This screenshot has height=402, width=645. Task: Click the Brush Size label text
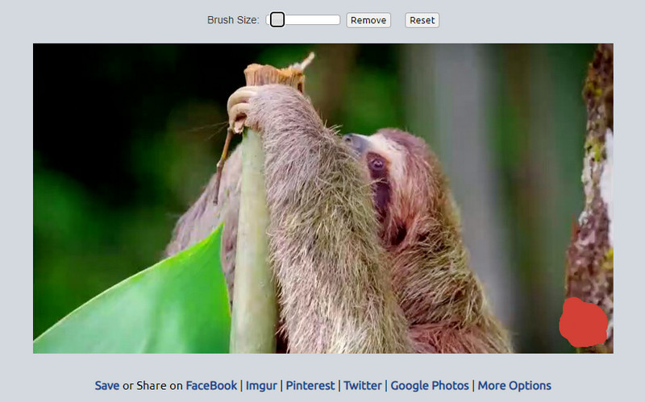point(233,20)
